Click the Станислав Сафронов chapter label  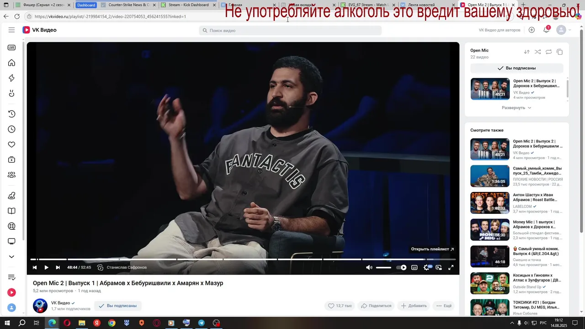127,267
